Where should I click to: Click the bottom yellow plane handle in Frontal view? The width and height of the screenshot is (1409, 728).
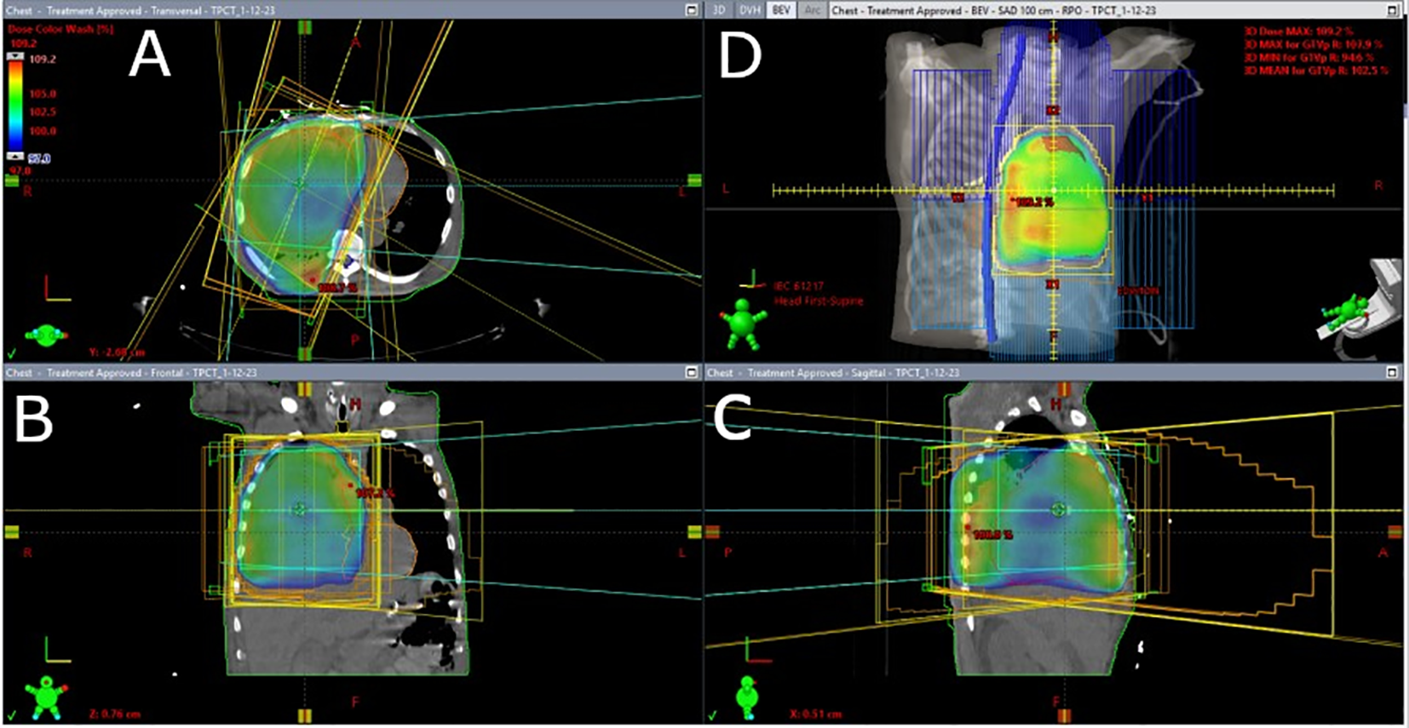point(305,715)
